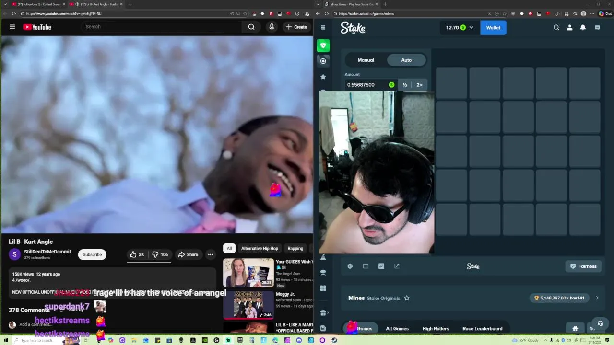Select the All filter chip
Image resolution: width=614 pixels, height=345 pixels.
click(229, 248)
